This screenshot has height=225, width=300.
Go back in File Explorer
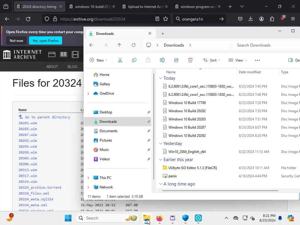[91, 45]
